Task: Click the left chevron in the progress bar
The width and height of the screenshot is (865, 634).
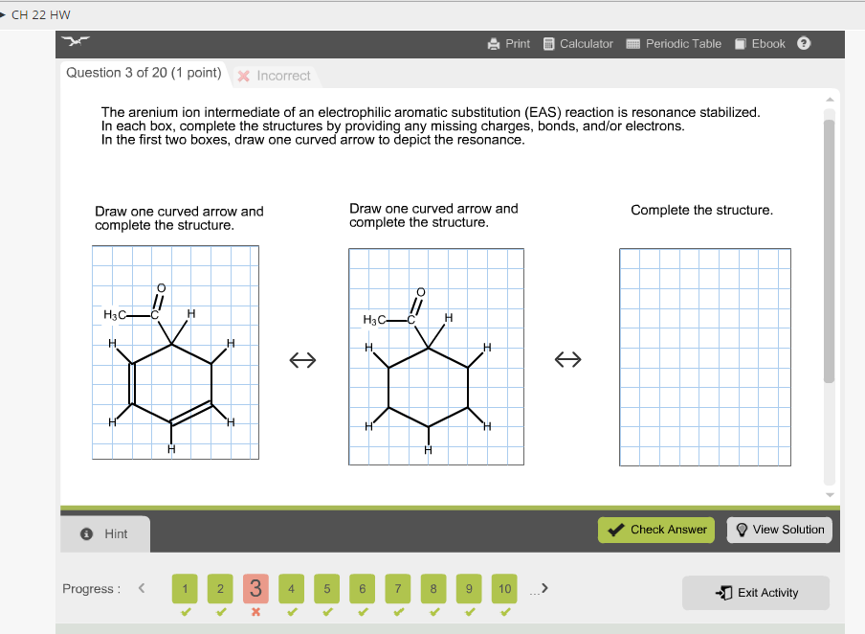Action: tap(142, 588)
